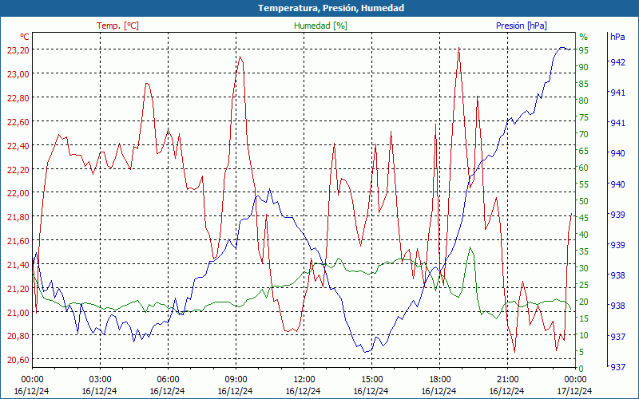Viewport: 639px width, 399px height.
Task: Click green humidity axis value "95"
Action: click(584, 50)
